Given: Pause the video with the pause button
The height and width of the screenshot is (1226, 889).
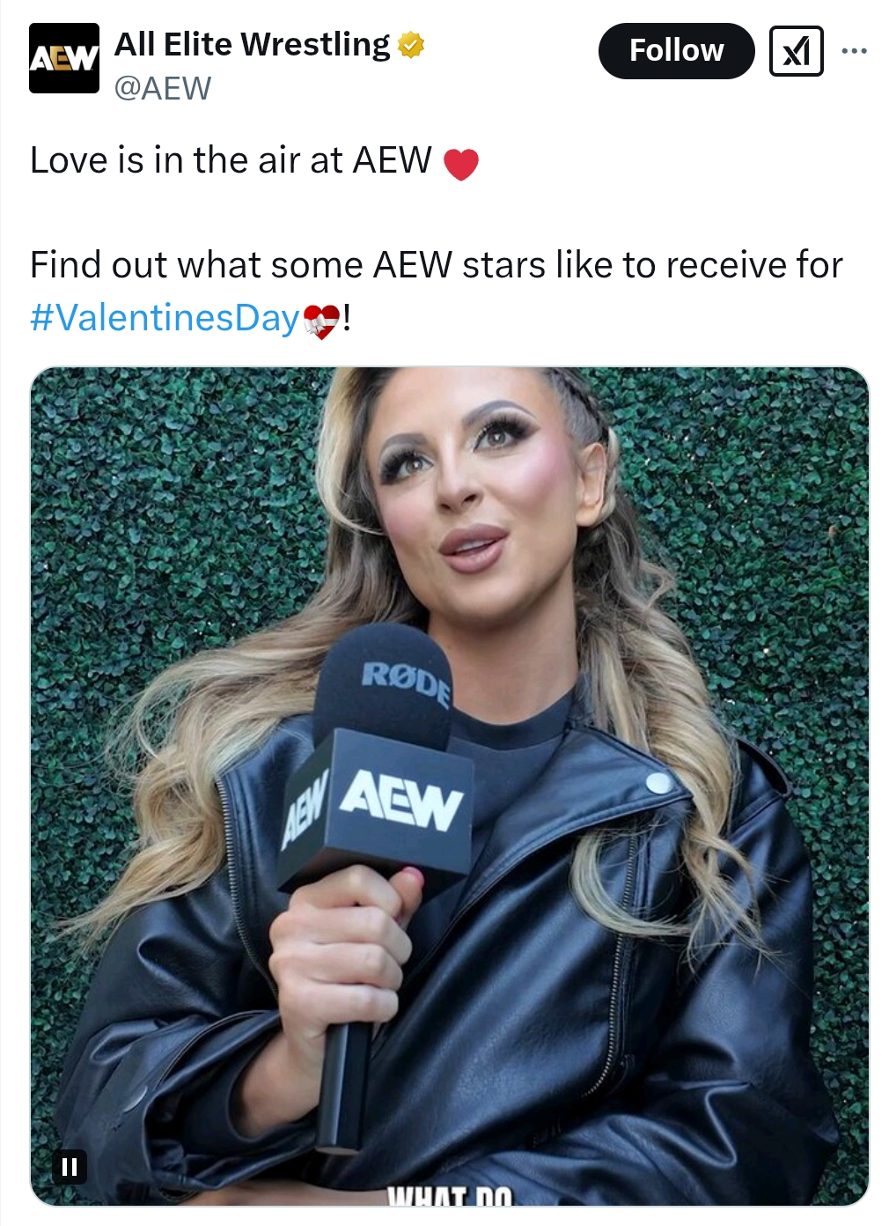Looking at the screenshot, I should point(70,1167).
